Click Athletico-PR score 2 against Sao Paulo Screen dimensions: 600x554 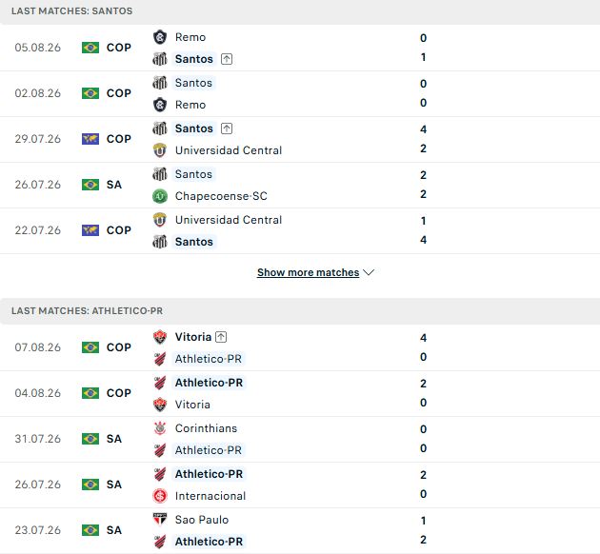423,540
